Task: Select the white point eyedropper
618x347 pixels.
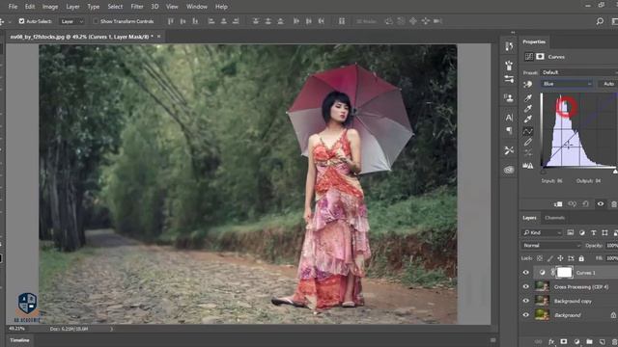Action: point(528,119)
